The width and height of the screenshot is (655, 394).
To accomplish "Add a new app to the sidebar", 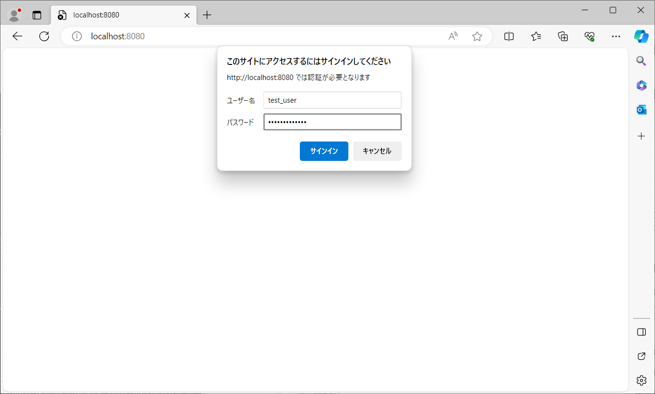I will (x=641, y=136).
